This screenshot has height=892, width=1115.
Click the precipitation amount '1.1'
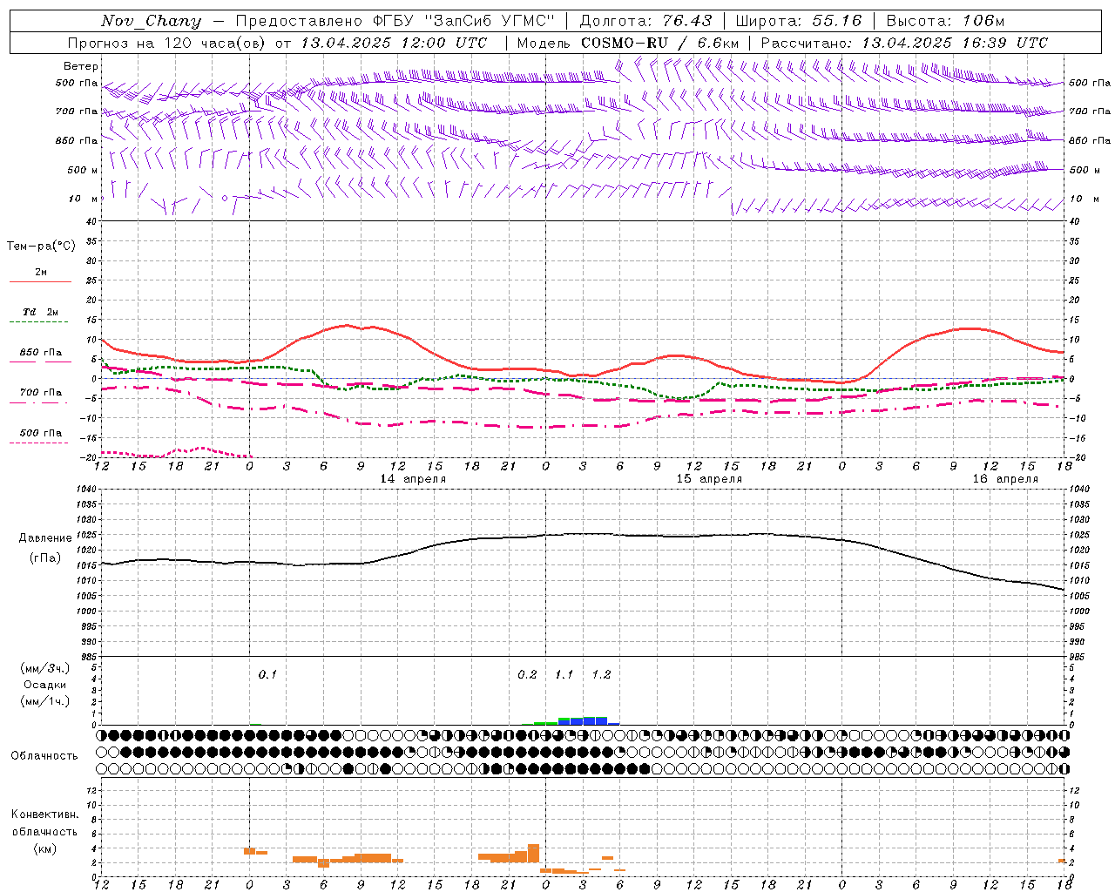[x=564, y=675]
